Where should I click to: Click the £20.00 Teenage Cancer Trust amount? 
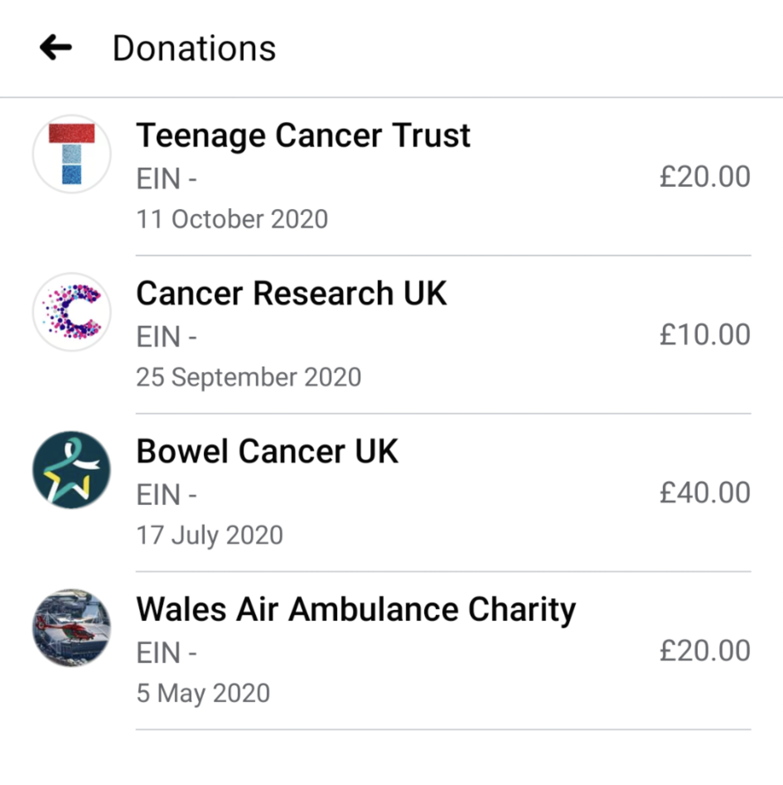[704, 177]
